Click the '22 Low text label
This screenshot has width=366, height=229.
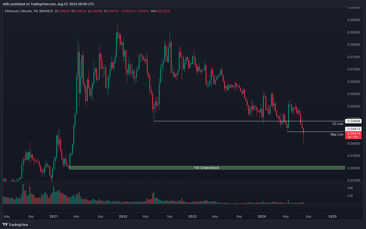[x=337, y=124]
